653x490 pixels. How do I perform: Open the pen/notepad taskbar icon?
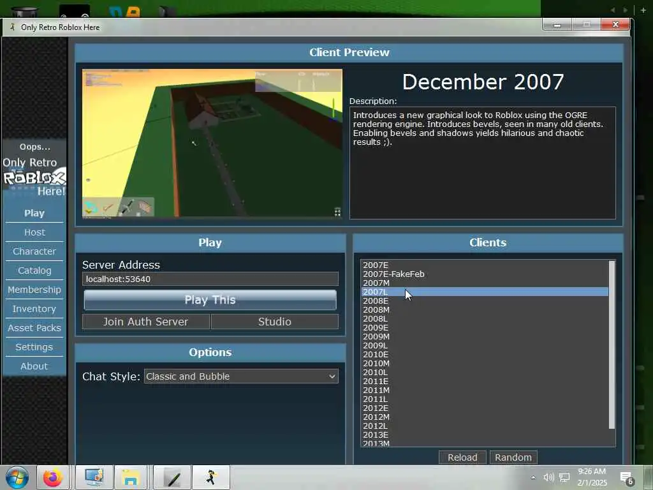point(172,477)
